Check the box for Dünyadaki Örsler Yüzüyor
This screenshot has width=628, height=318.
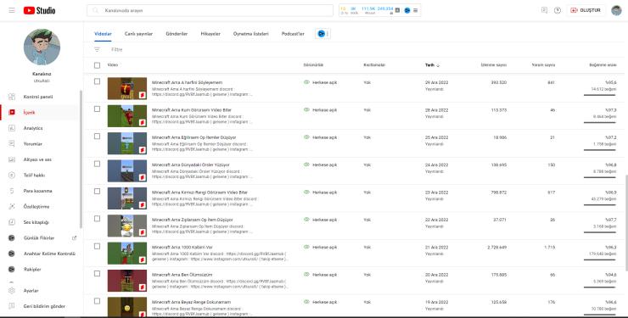pos(97,164)
